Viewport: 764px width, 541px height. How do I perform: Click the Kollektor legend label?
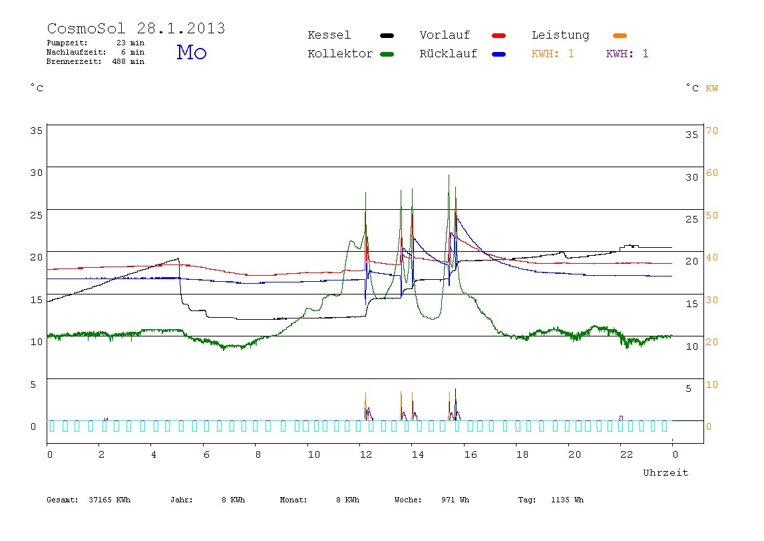340,54
